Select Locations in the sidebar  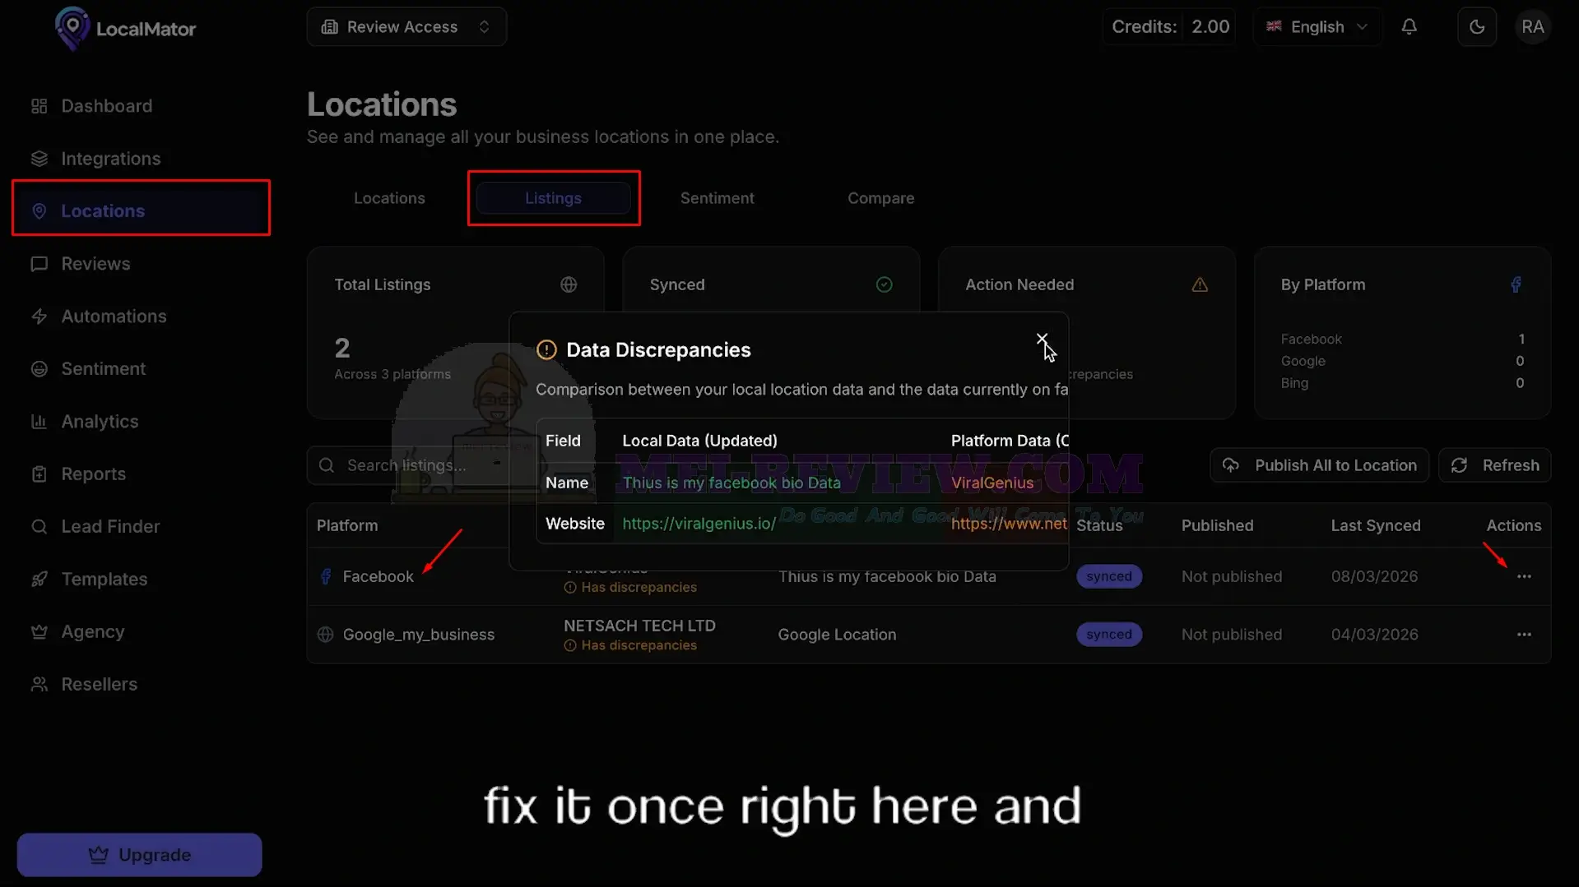point(141,210)
